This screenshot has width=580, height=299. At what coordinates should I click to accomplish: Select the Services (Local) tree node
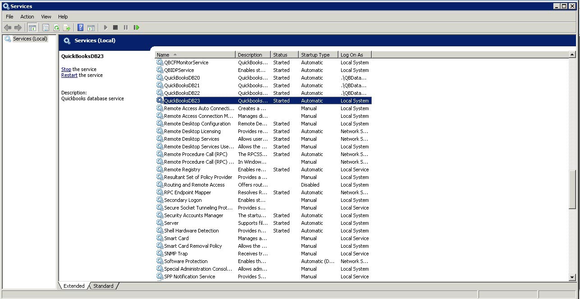(30, 39)
